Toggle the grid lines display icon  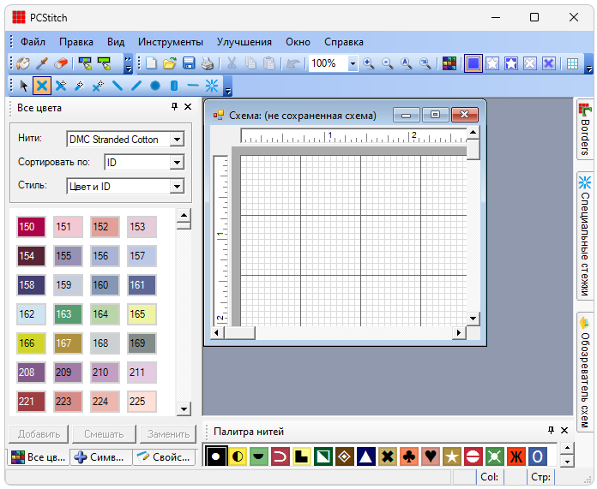click(572, 63)
